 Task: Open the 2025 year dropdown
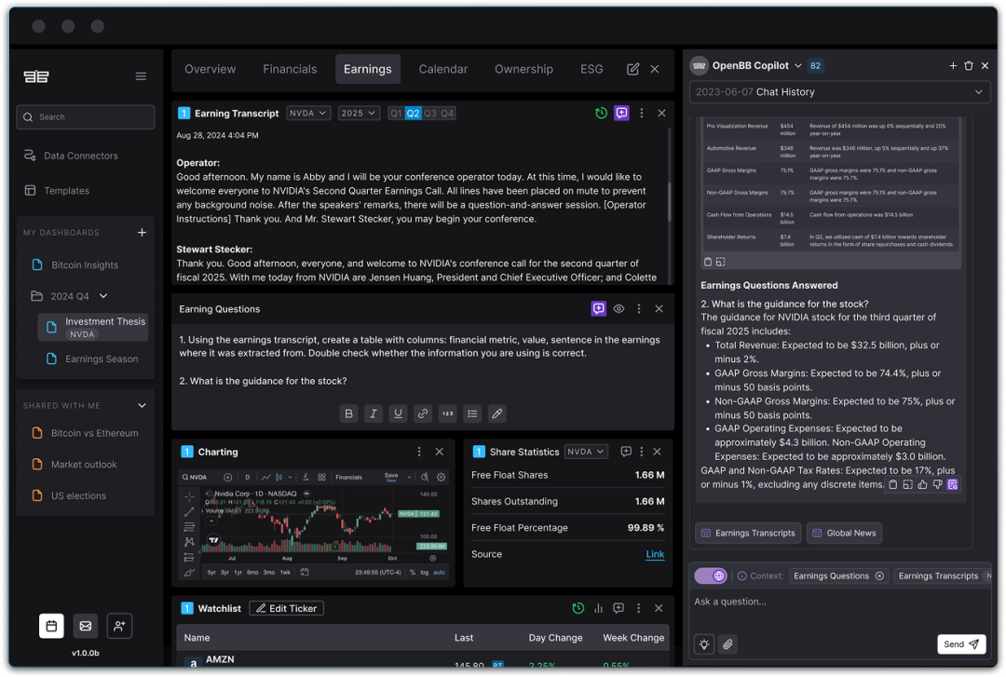point(359,114)
